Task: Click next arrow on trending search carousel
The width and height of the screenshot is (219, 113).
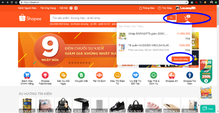Action: [x=199, y=105]
